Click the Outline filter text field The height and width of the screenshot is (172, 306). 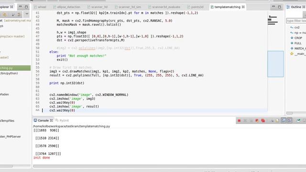[296, 21]
